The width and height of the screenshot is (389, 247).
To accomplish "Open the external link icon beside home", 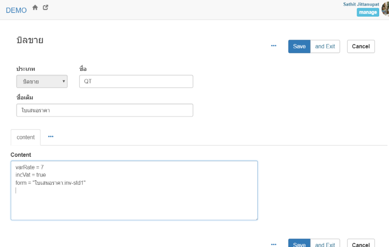I will [46, 8].
